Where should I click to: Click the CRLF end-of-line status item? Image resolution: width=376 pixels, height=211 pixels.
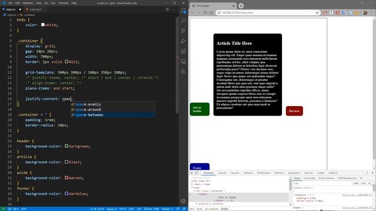tap(132, 209)
